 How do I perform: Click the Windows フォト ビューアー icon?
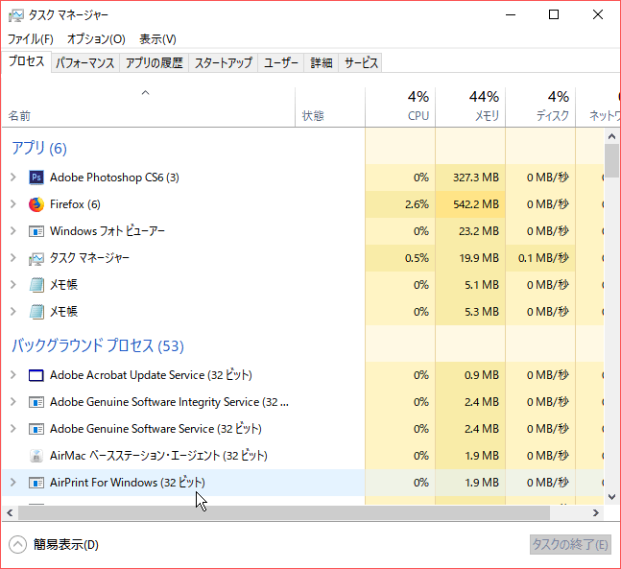pos(36,231)
